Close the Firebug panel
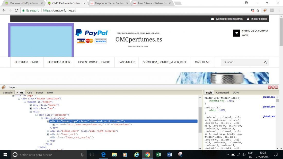Image resolution: width=283 pixels, height=159 pixels. 276,87
